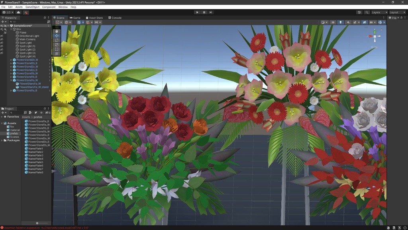Toggle scene lighting lightbulb button
Viewport: 408px width, 230px height.
coord(340,22)
